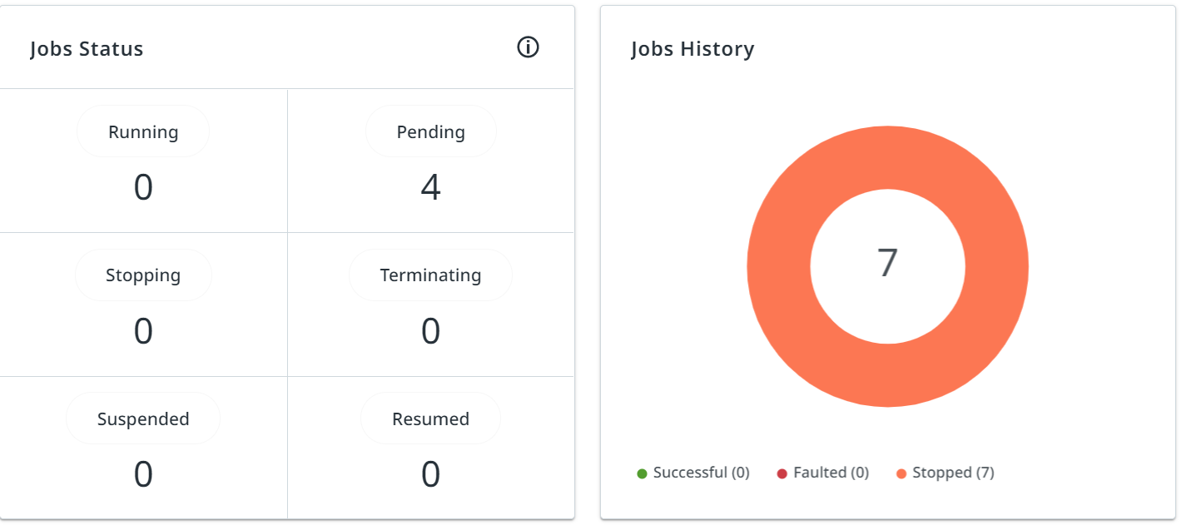
Task: Open the Resumed jobs filter
Action: 430,419
